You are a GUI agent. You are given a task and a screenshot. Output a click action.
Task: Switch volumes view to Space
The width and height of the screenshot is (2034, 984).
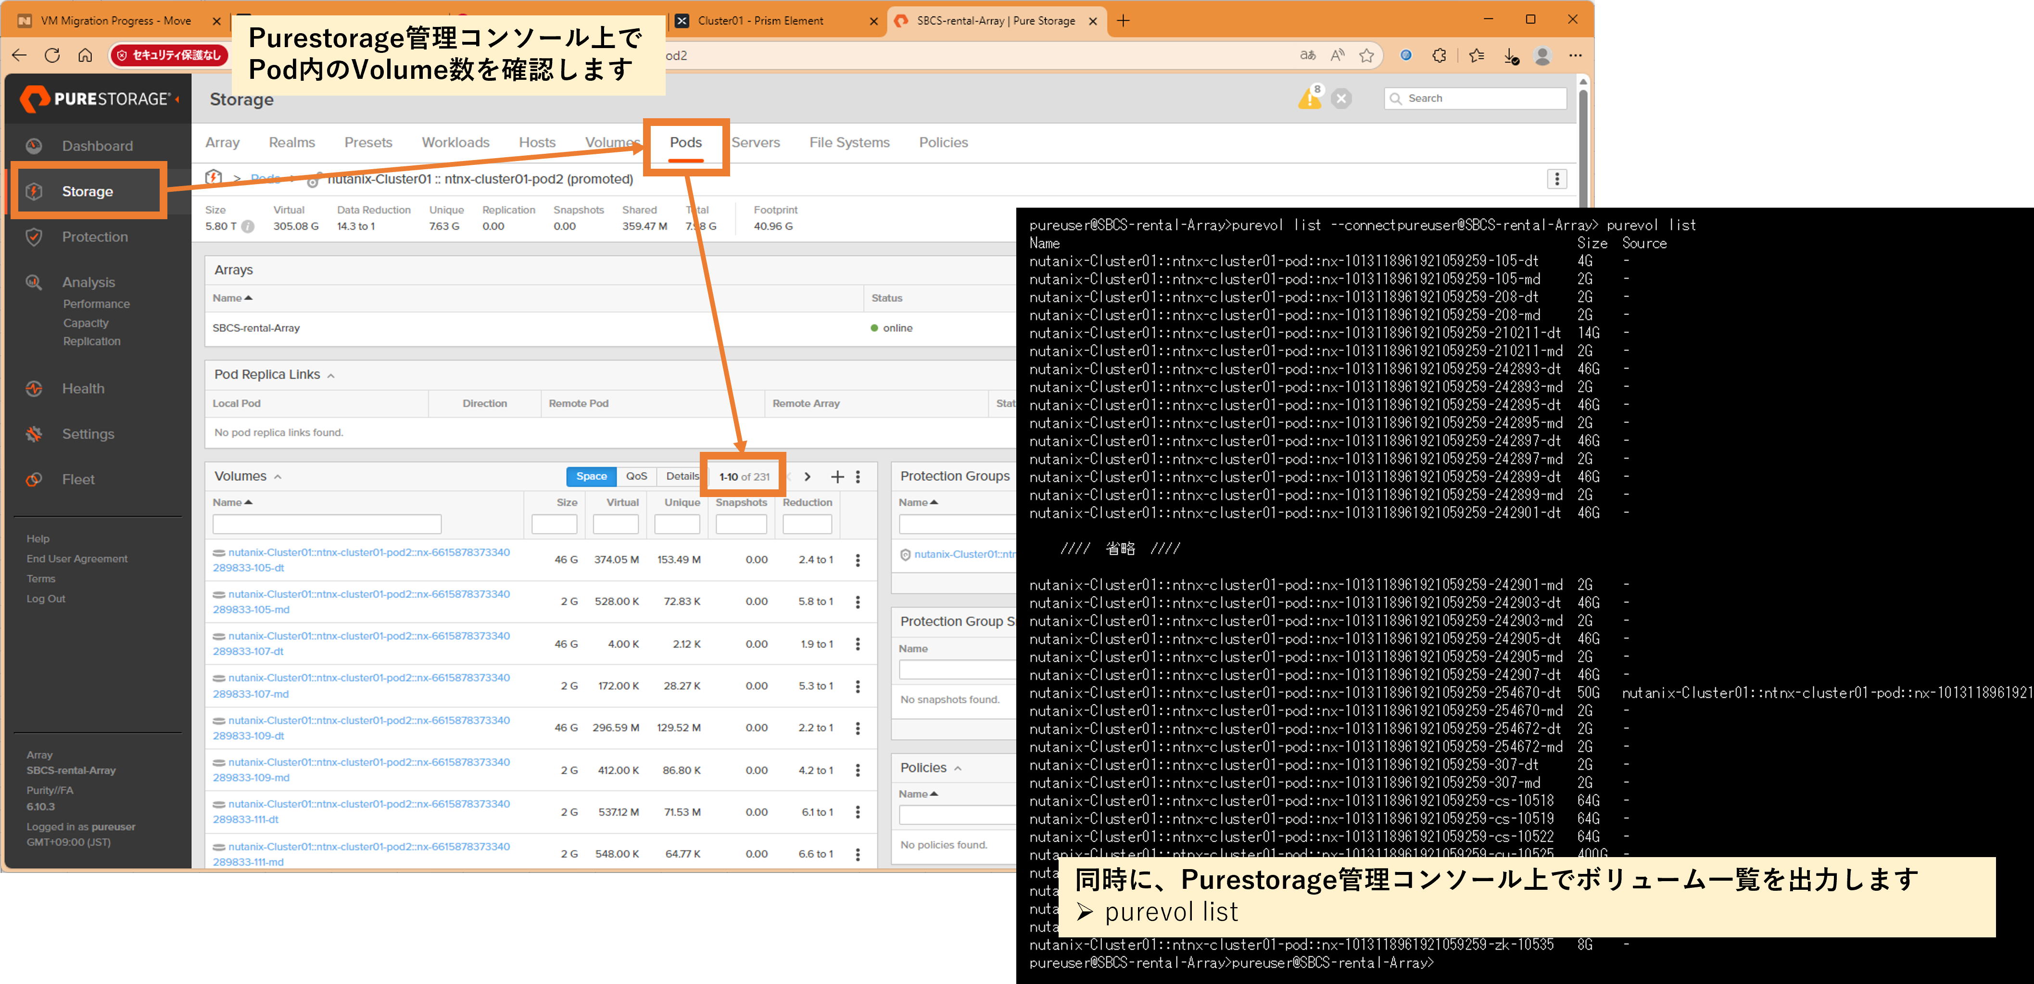click(592, 476)
